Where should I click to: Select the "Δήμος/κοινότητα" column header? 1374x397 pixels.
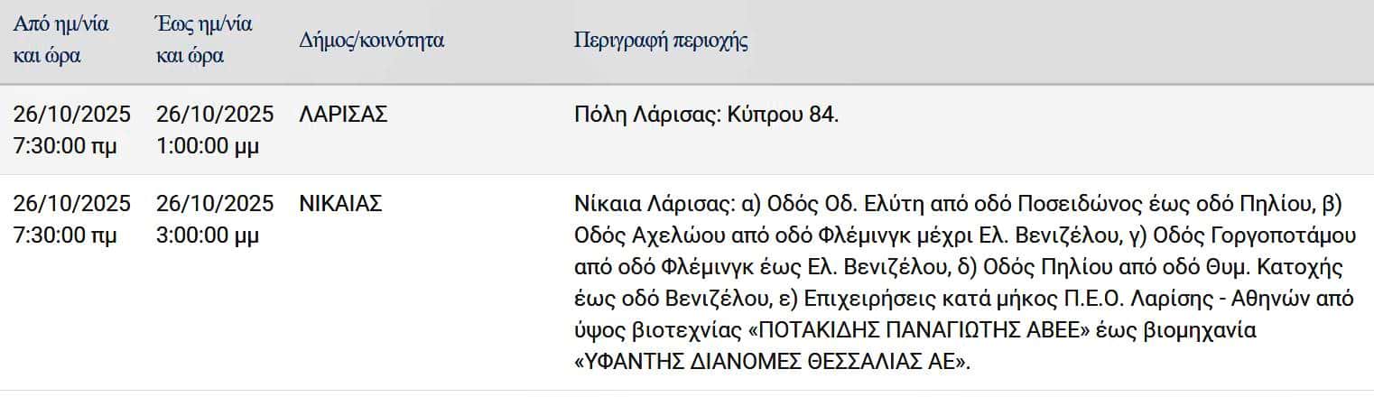(371, 41)
